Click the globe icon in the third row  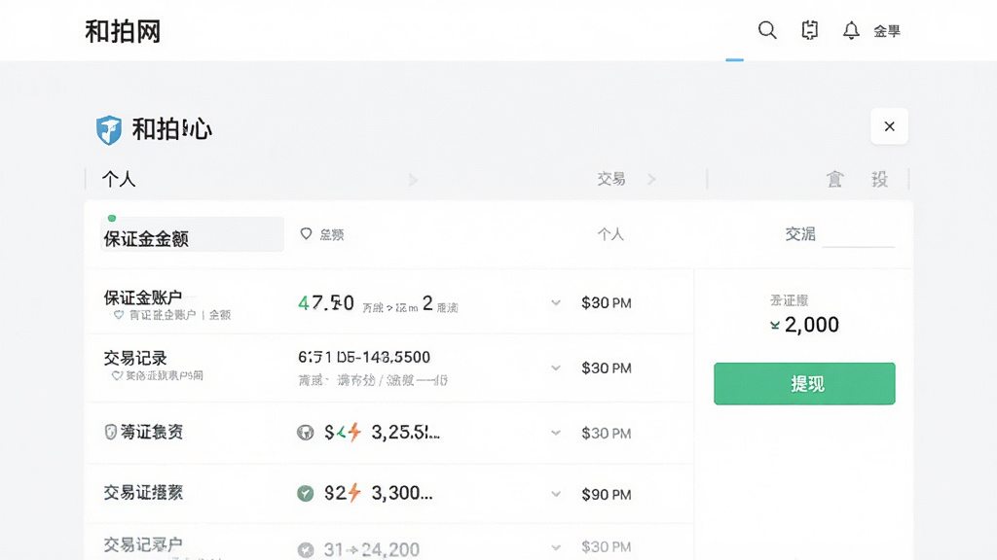tap(305, 433)
